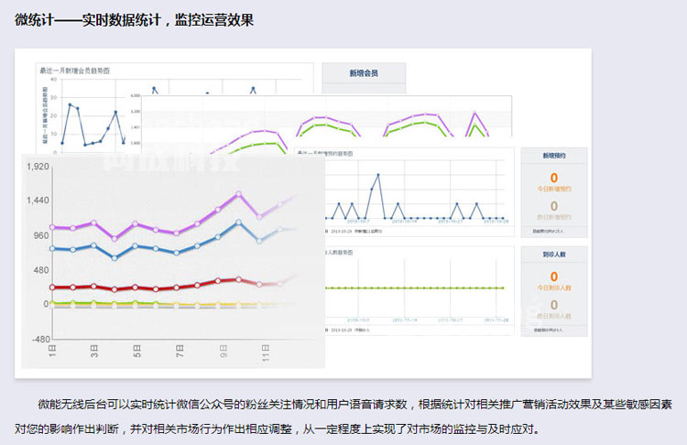Image resolution: width=687 pixels, height=445 pixels.
Task: Click the orange 今日到诊人数 count
Action: 553,276
